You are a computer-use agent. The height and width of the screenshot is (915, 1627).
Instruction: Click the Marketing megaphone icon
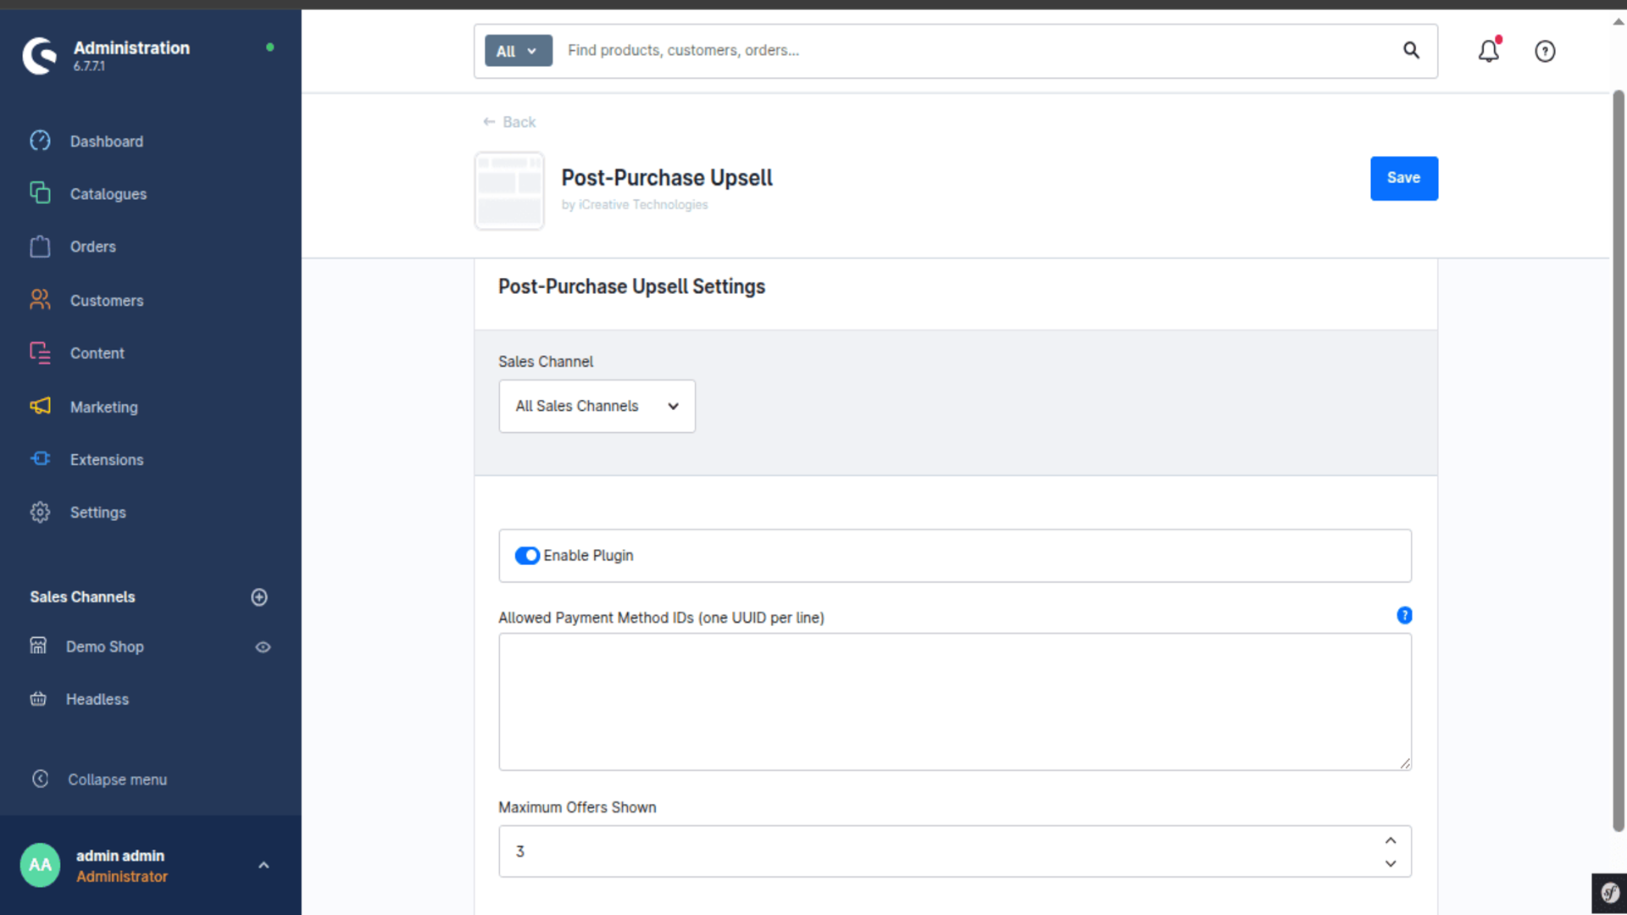(x=40, y=407)
